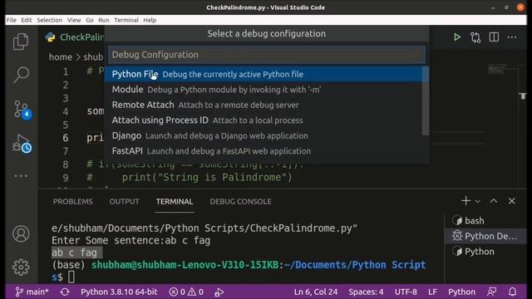Click line number 9 in the gutter
Screen dimensions: 532x299
(x=66, y=177)
